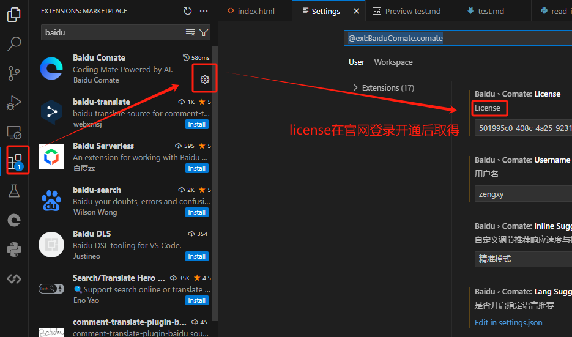The height and width of the screenshot is (337, 572).
Task: Open the Run and Debug view
Action: (14, 103)
